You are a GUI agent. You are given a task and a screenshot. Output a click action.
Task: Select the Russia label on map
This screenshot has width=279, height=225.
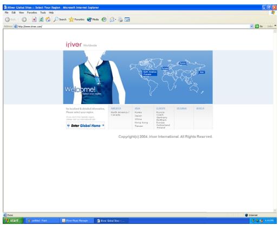183,63
